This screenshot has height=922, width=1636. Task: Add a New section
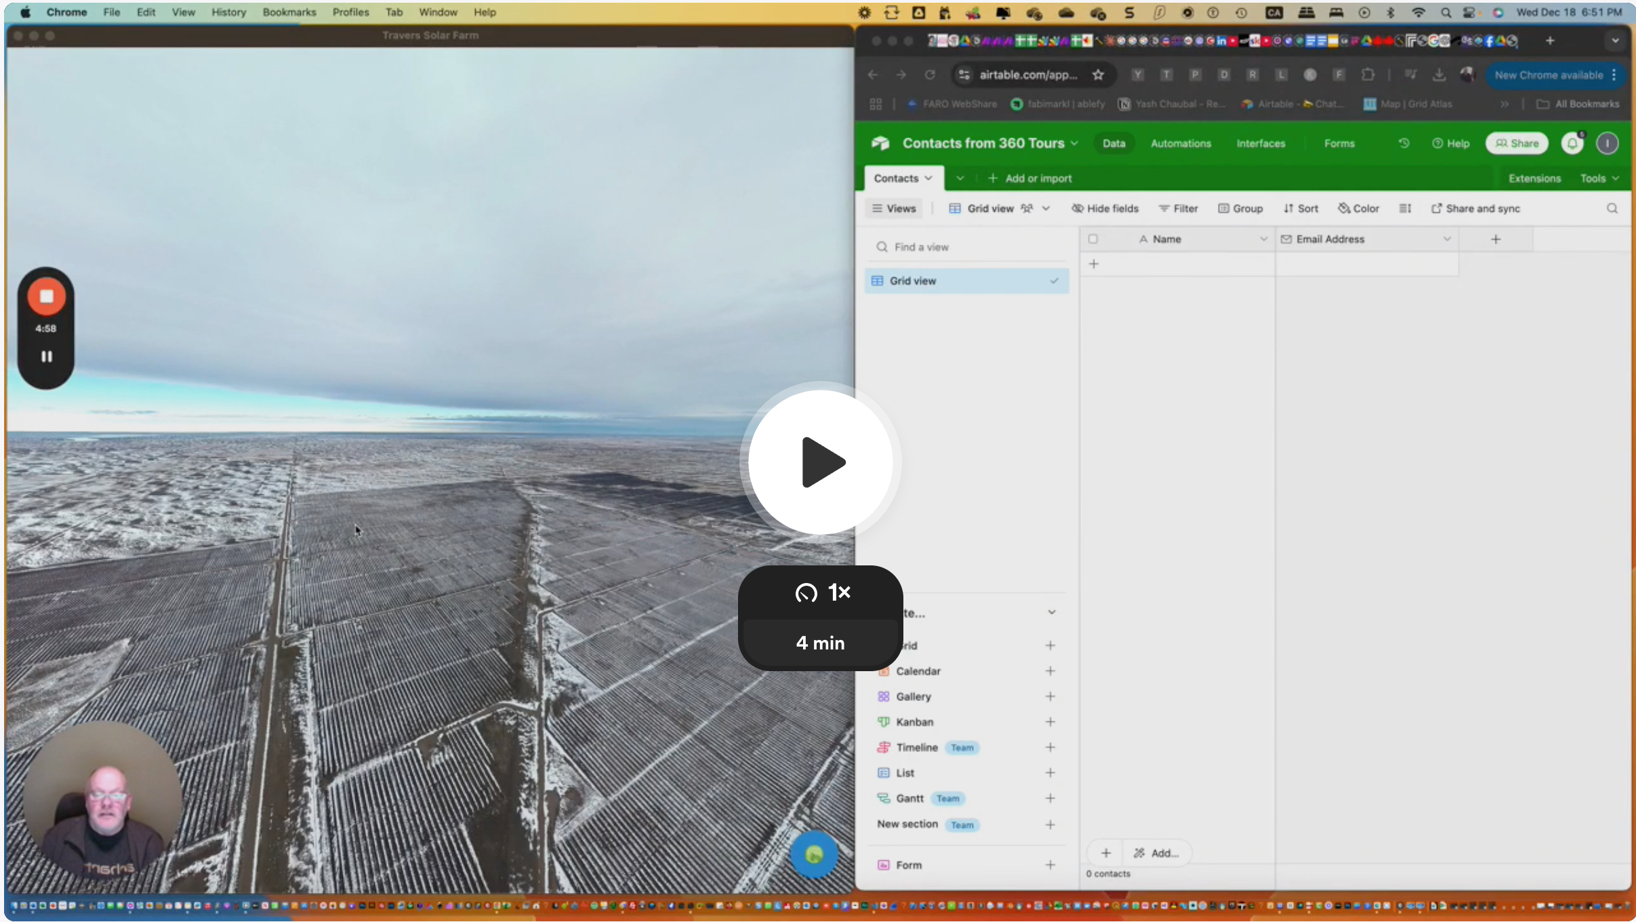coord(1050,824)
